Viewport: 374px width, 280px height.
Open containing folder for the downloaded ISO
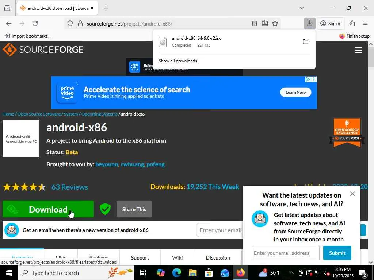point(305,42)
